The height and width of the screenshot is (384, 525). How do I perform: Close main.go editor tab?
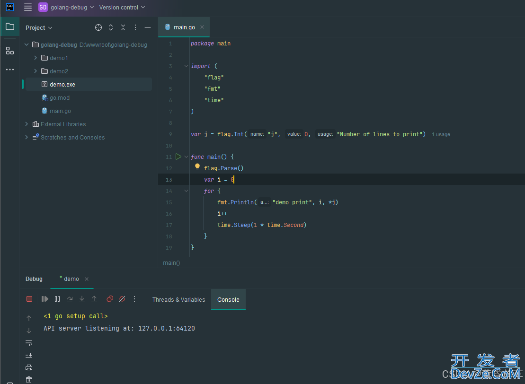(x=202, y=27)
